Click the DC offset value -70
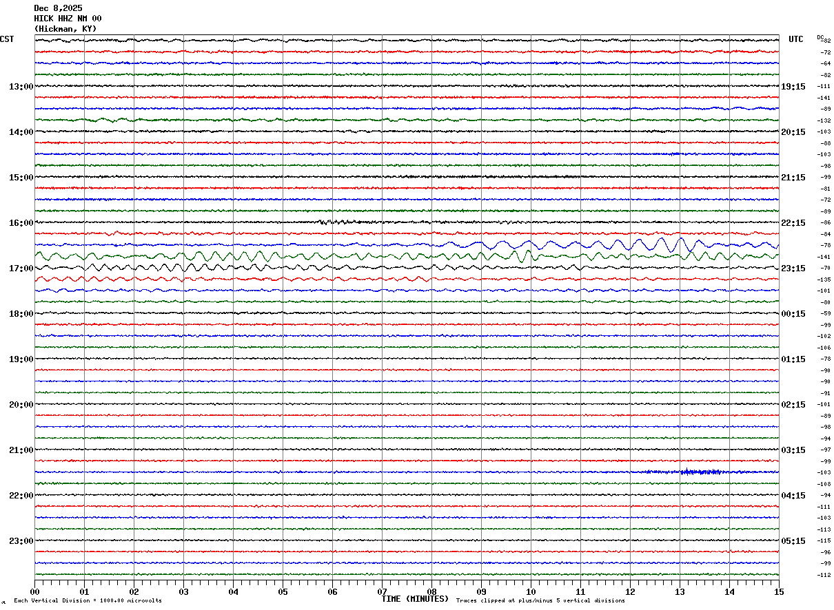The image size is (834, 610). 825,268
